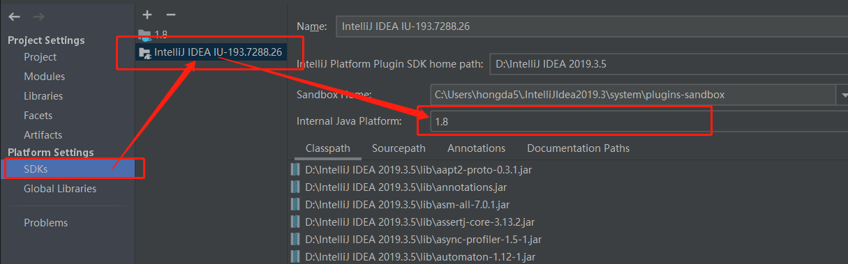
Task: Go back with the left arrow
Action: (15, 16)
